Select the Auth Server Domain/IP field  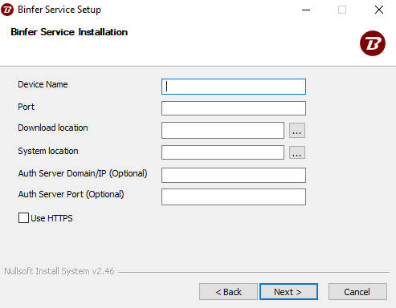pos(234,176)
